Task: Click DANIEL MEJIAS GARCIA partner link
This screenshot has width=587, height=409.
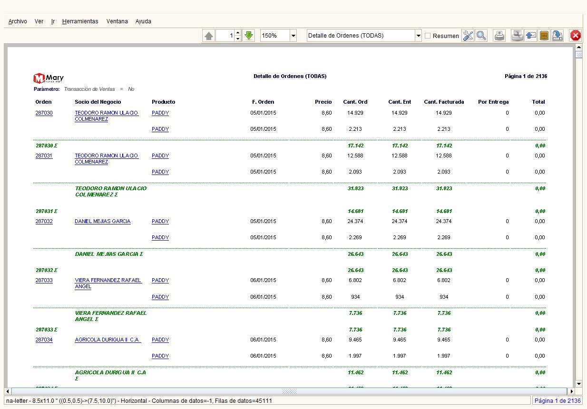Action: coord(102,222)
